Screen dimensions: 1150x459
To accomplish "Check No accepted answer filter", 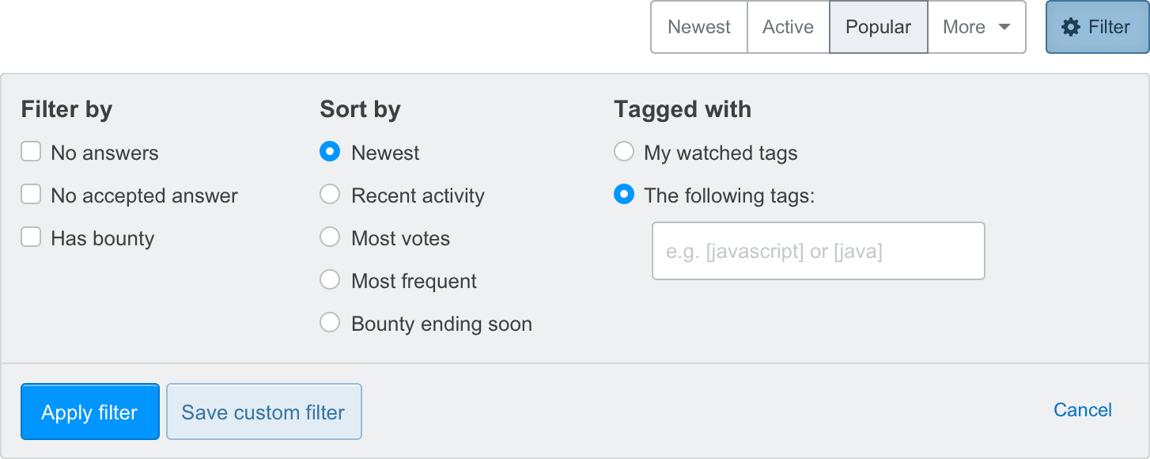I will [x=31, y=195].
